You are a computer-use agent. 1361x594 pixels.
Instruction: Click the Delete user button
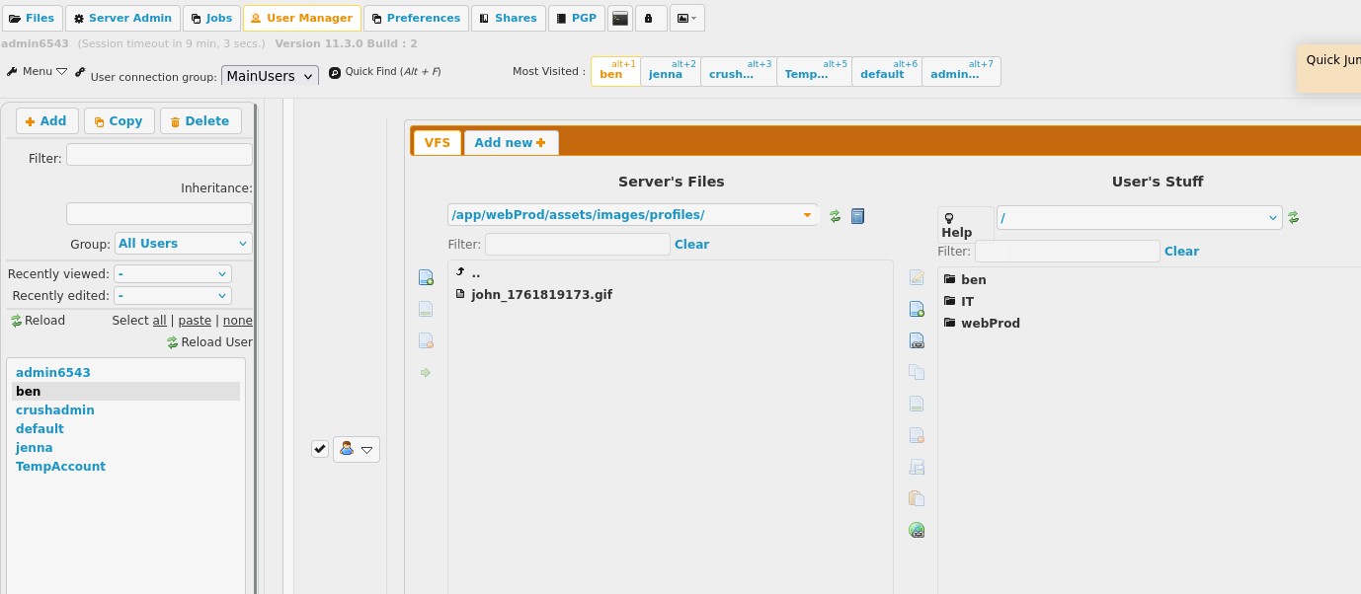[x=200, y=120]
